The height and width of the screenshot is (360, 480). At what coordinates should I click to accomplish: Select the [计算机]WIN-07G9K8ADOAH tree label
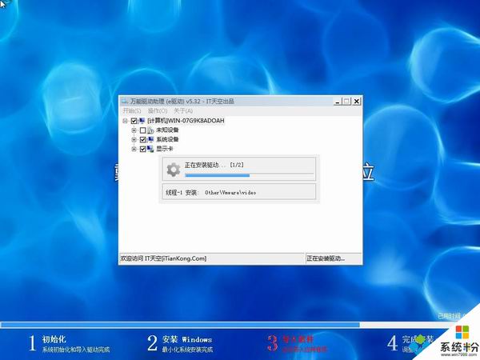tap(186, 121)
